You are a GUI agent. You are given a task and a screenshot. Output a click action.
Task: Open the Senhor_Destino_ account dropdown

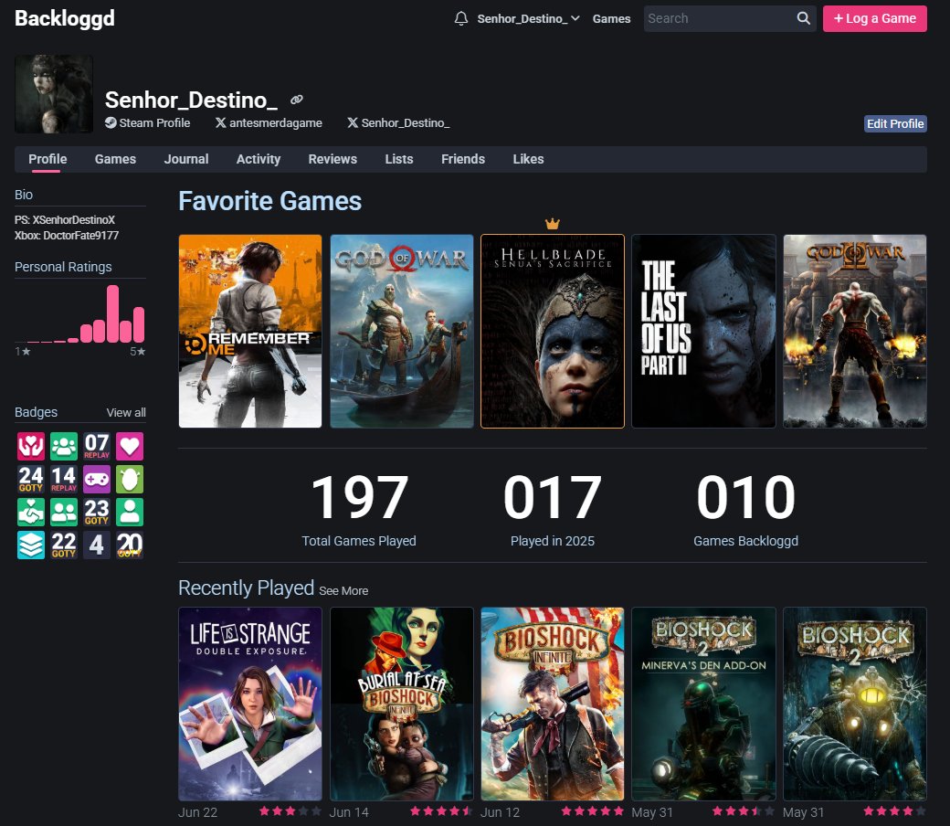coord(528,19)
